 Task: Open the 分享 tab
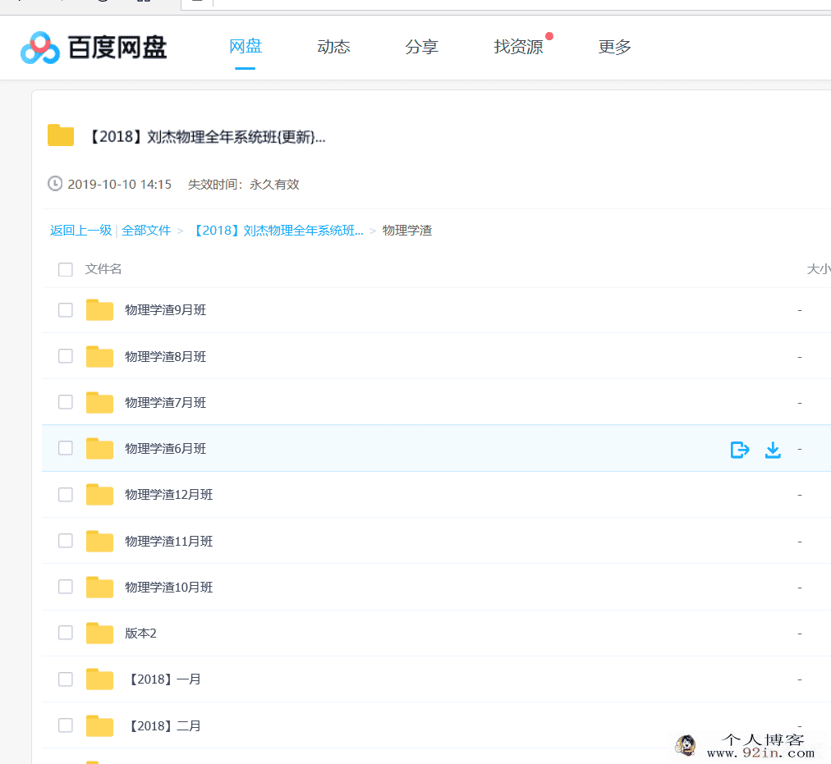tap(421, 47)
